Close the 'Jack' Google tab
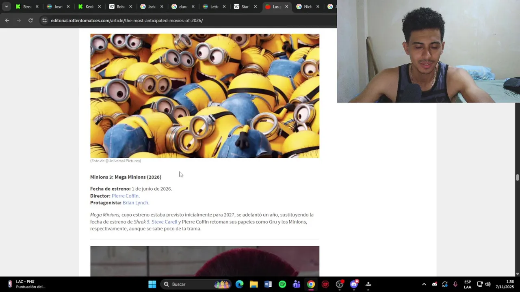Screen dimensions: 520x292 click(162, 6)
